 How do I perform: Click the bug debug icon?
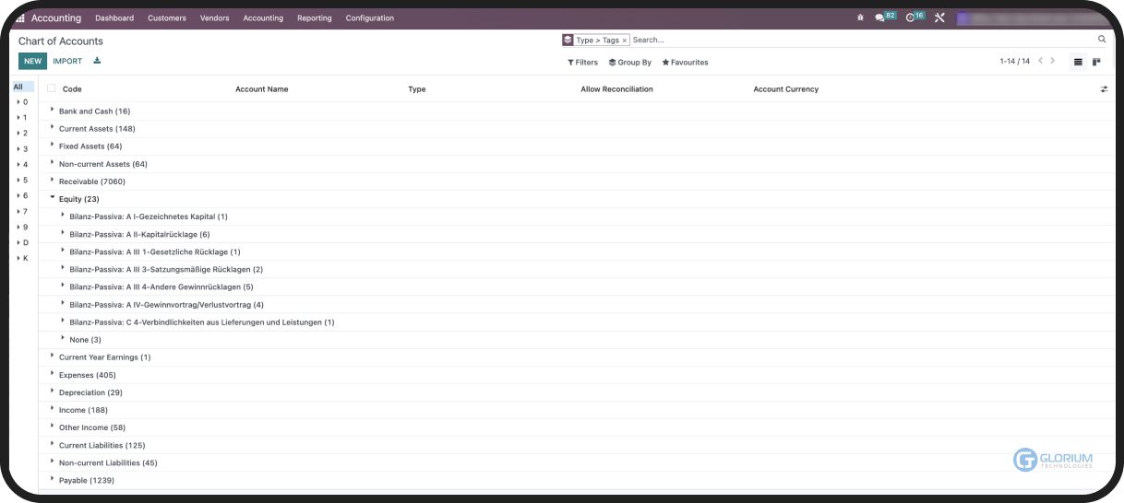point(860,18)
